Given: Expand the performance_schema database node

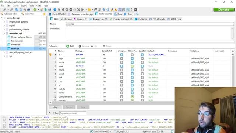Looking at the screenshot, I should click(x=4, y=30).
